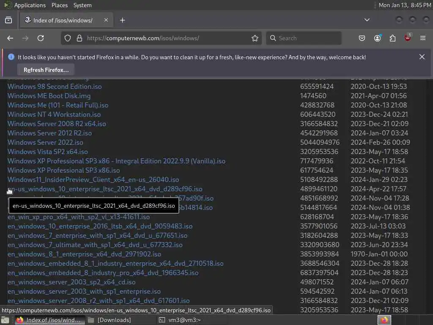Image resolution: width=433 pixels, height=325 pixels.
Task: Open Windows Server 2022.iso link
Action: [x=45, y=142]
